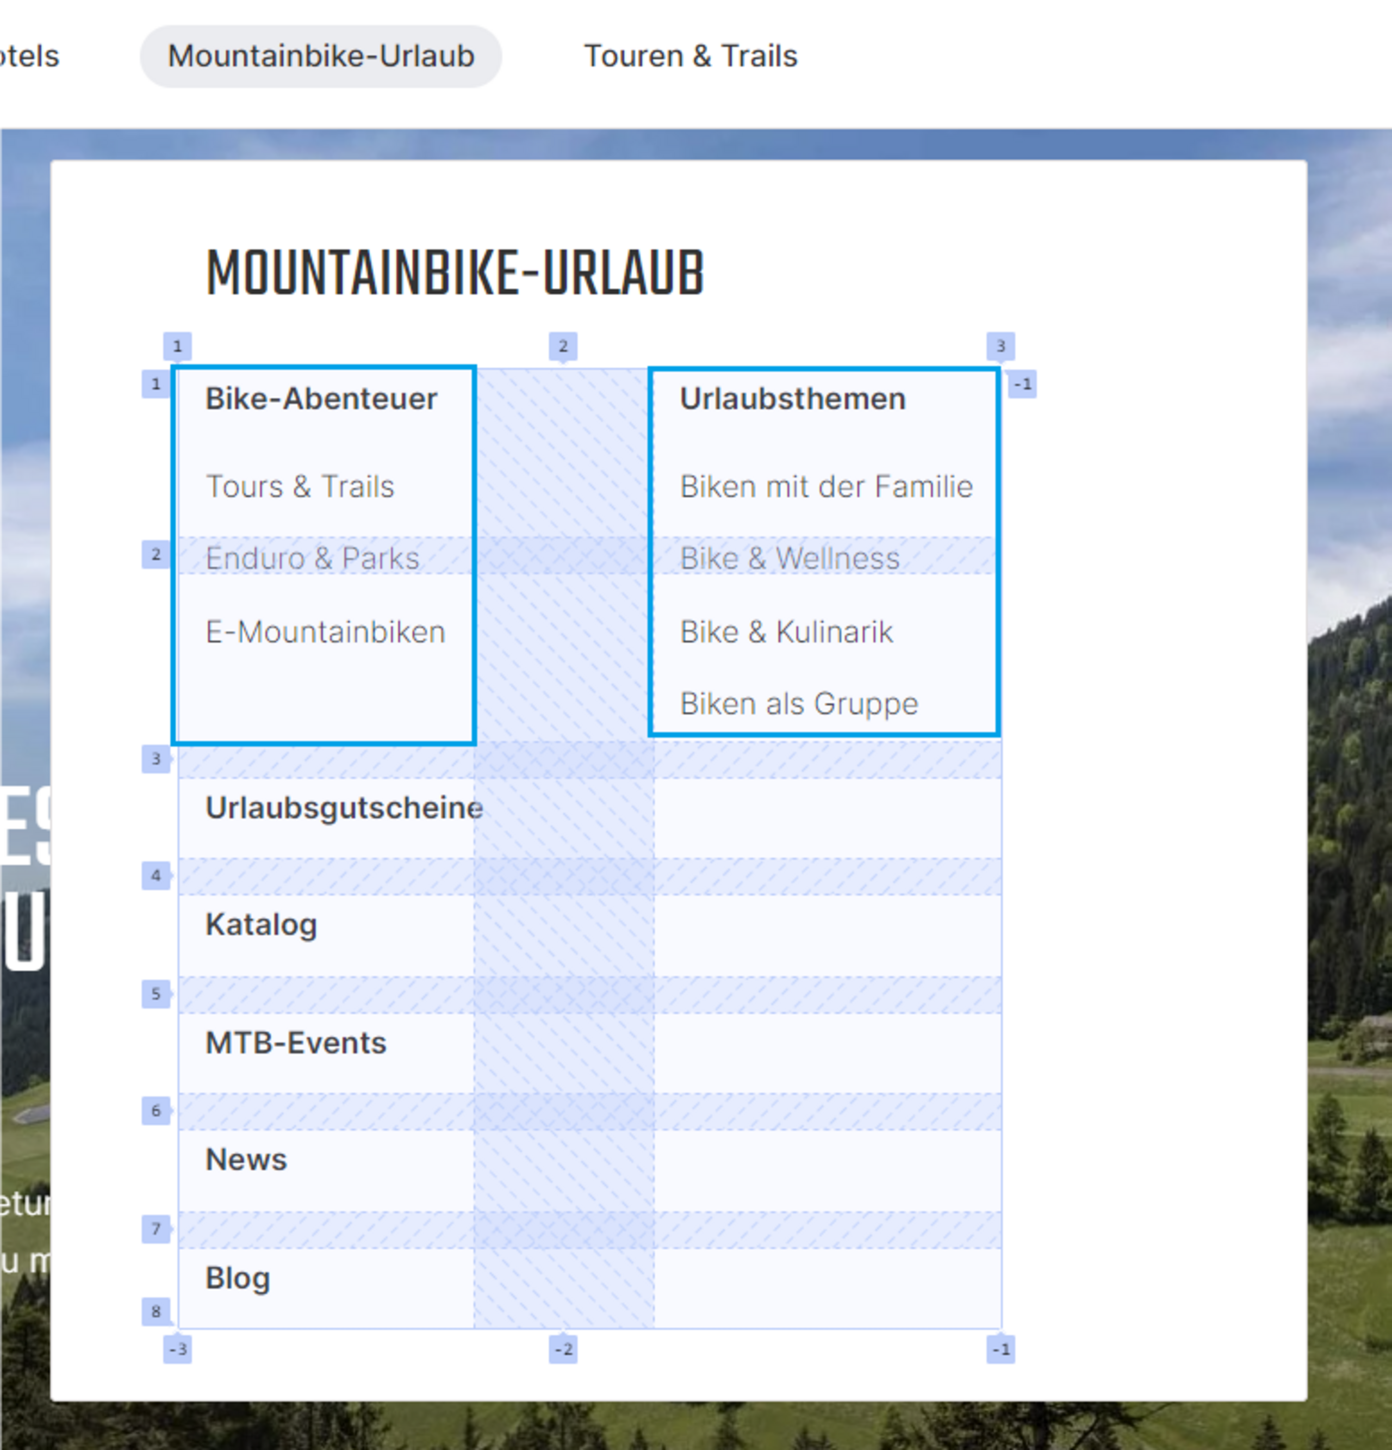The image size is (1392, 1450).
Task: Open the Bike & Wellness link
Action: point(789,558)
